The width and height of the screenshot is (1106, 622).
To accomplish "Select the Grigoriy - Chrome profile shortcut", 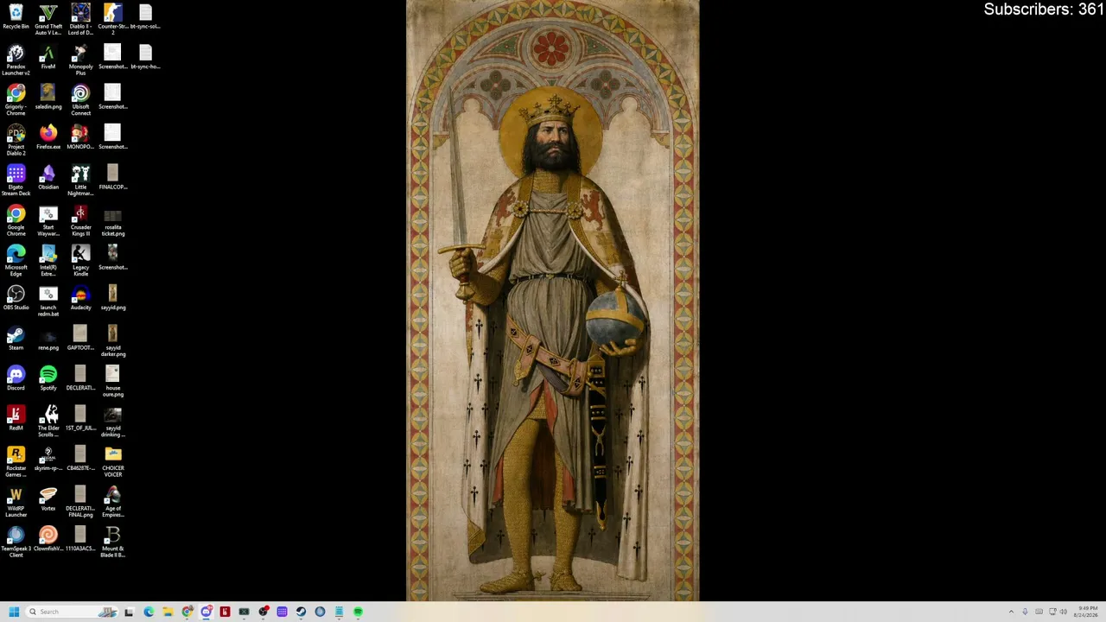I will (16, 99).
